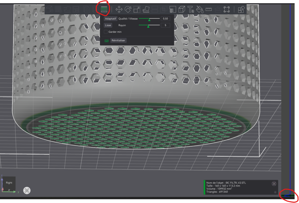Activate the Scale gizmo tool
Viewport: 299px width, 203px height.
coord(137,9)
